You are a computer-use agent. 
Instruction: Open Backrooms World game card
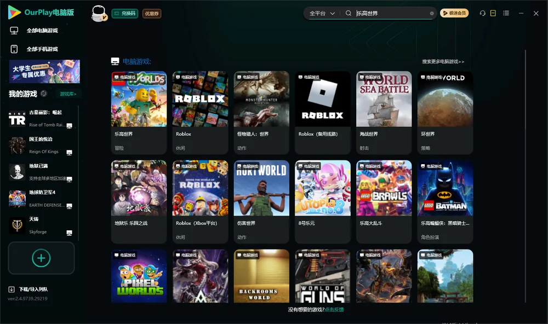click(261, 276)
